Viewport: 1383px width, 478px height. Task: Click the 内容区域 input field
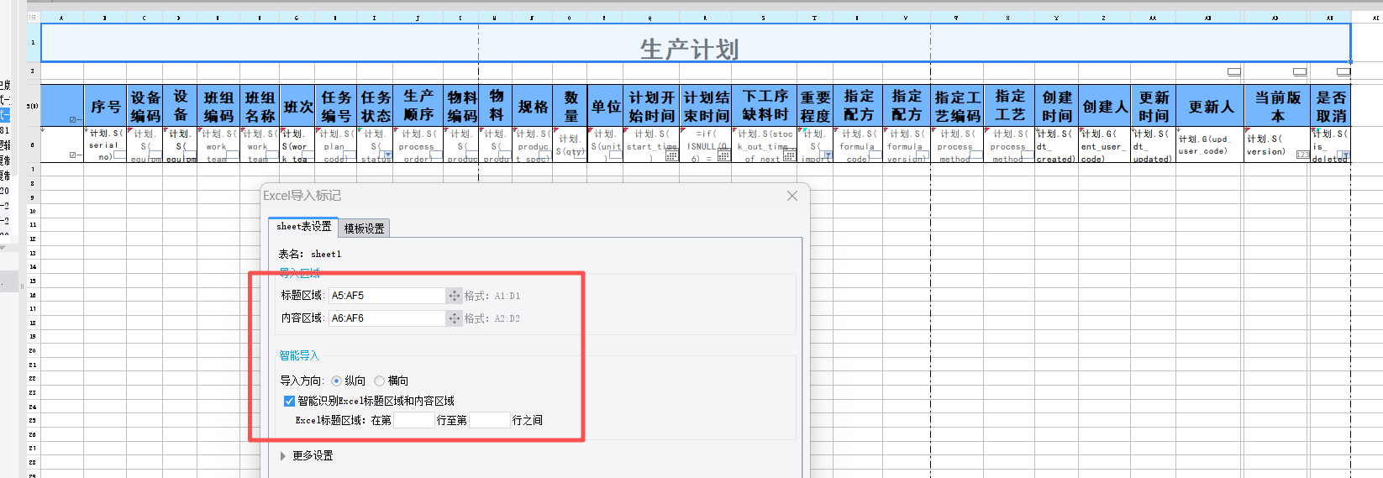point(387,318)
